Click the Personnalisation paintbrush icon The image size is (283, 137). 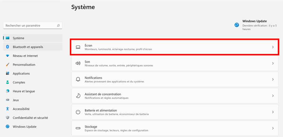tap(7, 65)
